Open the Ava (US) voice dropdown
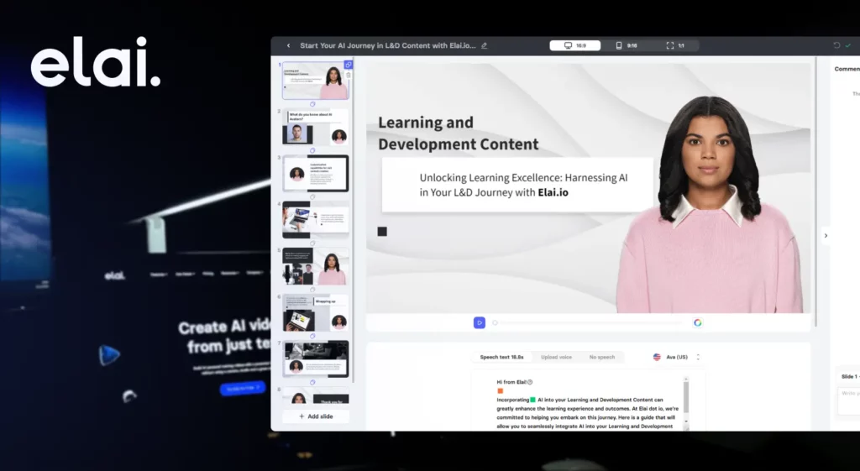Image resolution: width=860 pixels, height=471 pixels. (677, 357)
